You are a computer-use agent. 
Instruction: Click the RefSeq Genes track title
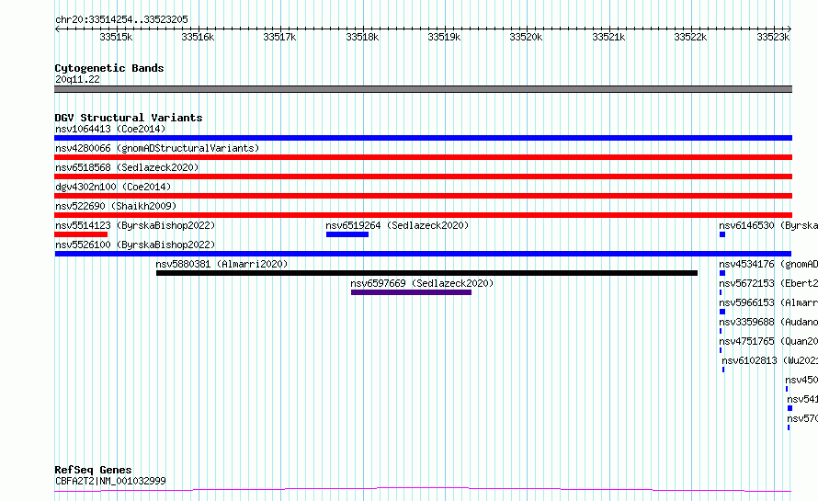click(93, 470)
